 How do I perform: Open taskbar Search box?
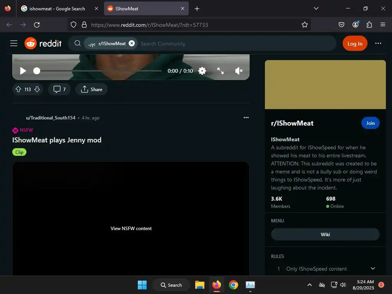click(x=171, y=285)
